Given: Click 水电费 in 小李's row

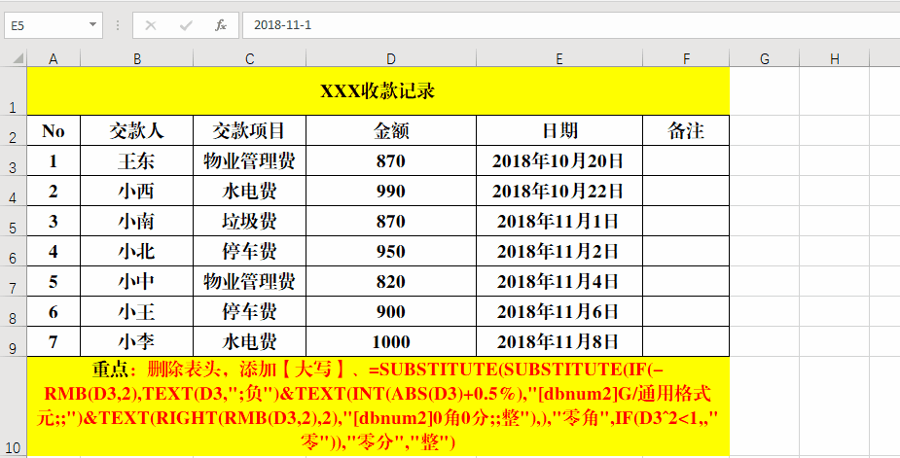Looking at the screenshot, I should coord(250,341).
